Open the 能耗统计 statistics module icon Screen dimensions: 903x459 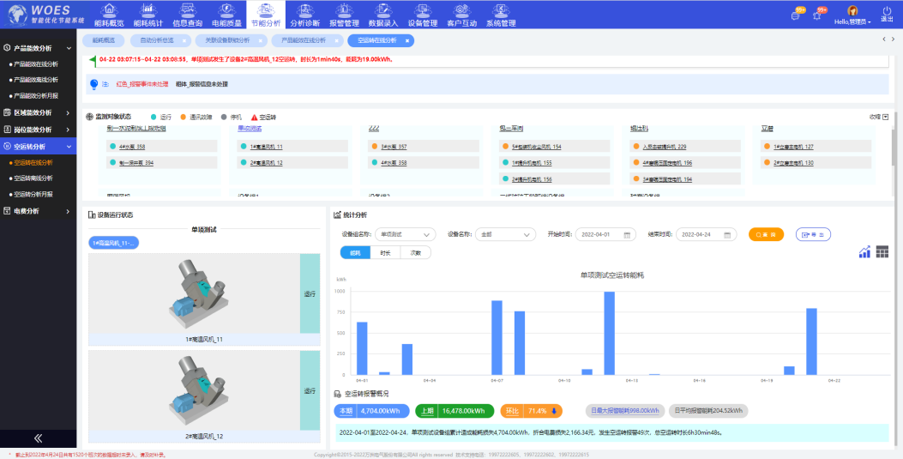click(147, 10)
